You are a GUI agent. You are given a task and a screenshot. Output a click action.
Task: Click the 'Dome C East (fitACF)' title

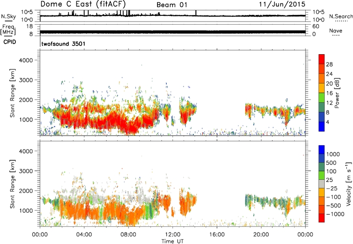click(x=83, y=4)
